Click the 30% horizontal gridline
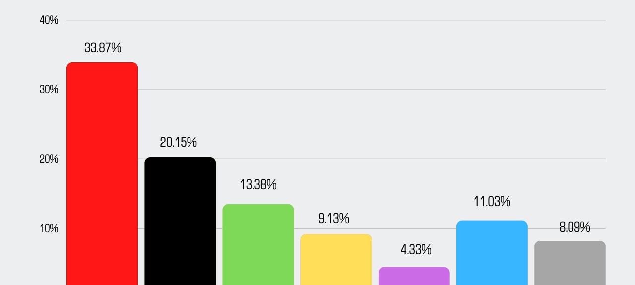The width and height of the screenshot is (635, 285). click(372, 90)
